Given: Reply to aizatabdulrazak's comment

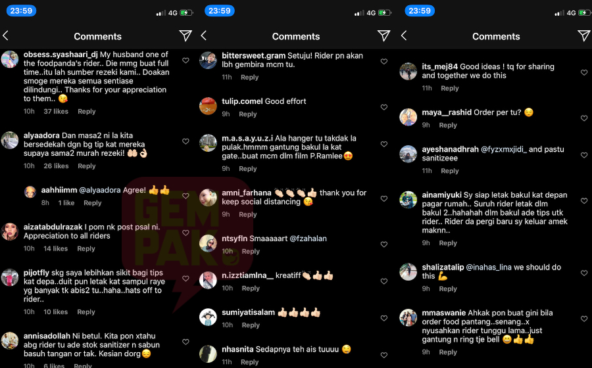Looking at the screenshot, I should pos(86,248).
